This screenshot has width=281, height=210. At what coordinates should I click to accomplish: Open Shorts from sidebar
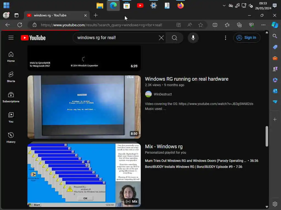[x=11, y=77]
